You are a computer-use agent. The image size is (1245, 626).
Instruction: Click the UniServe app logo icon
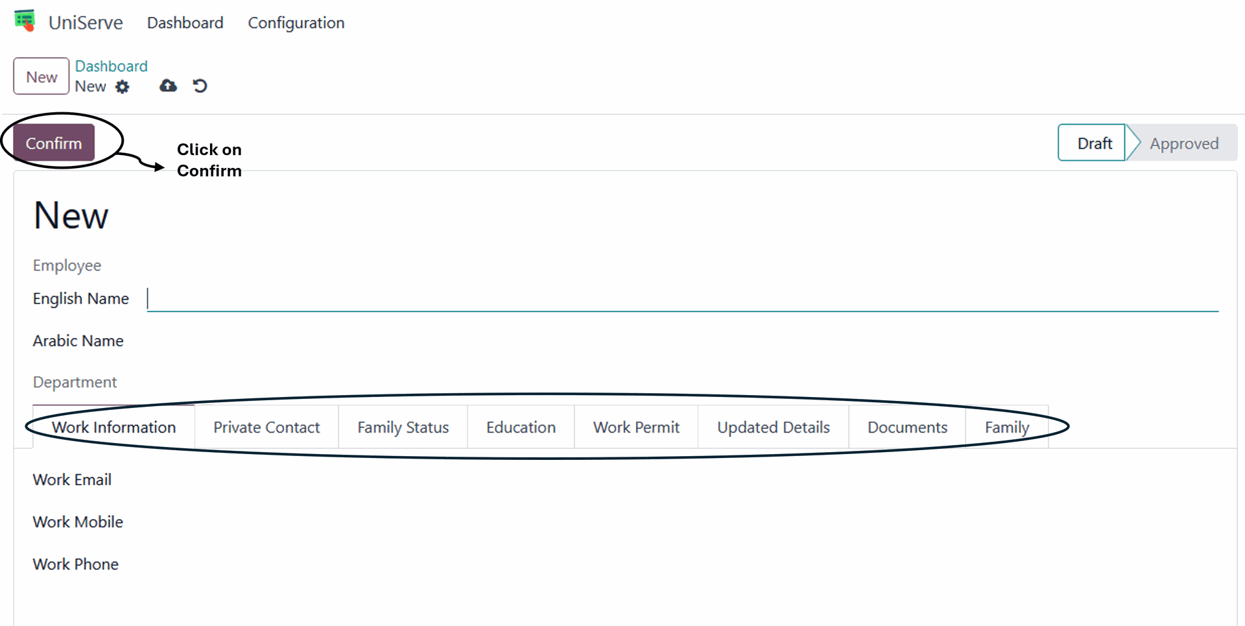point(25,21)
